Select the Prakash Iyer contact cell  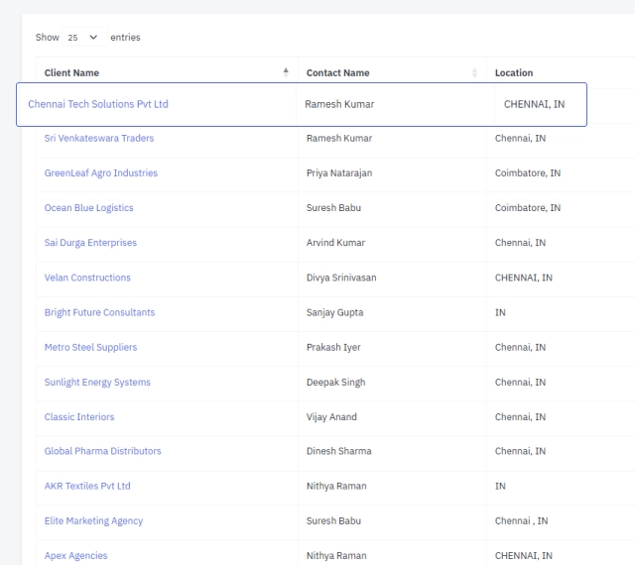pos(333,347)
